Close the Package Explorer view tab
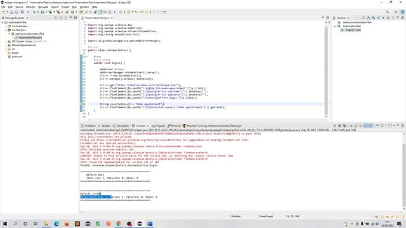The width and height of the screenshot is (406, 228). (x=27, y=18)
